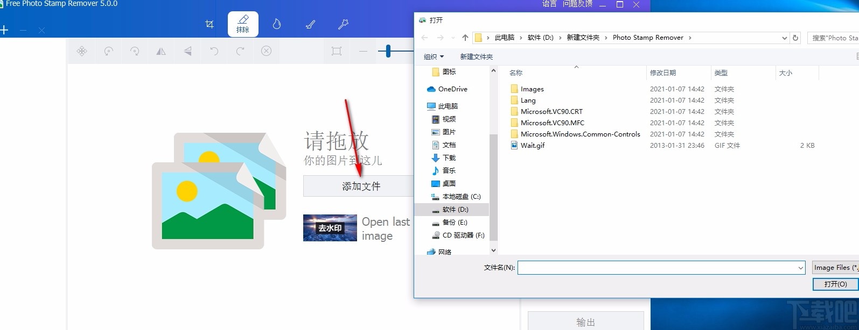Click the pan/move arrows icon
Viewport: 859px width, 330px height.
click(82, 51)
